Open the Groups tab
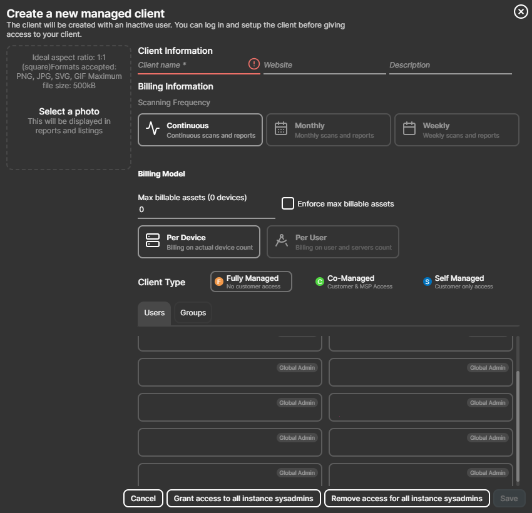 click(x=193, y=313)
